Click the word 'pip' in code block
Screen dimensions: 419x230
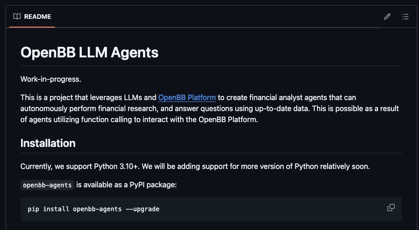[x=34, y=209]
